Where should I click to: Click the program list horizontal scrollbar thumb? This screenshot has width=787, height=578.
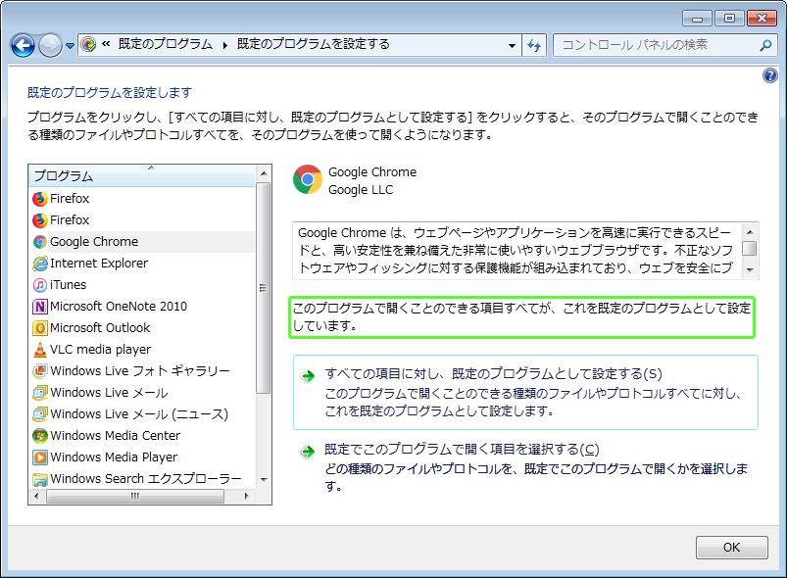(x=135, y=496)
